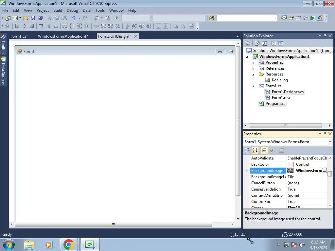The height and width of the screenshot is (251, 335).
Task: Open the Toolbox wrench icon
Action: click(x=306, y=18)
